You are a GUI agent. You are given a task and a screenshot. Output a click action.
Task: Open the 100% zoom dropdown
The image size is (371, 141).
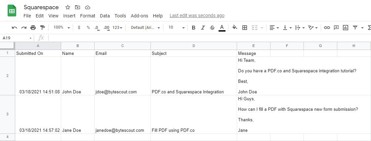(62, 28)
